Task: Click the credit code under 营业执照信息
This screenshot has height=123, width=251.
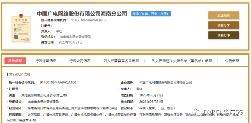Action: (58, 83)
